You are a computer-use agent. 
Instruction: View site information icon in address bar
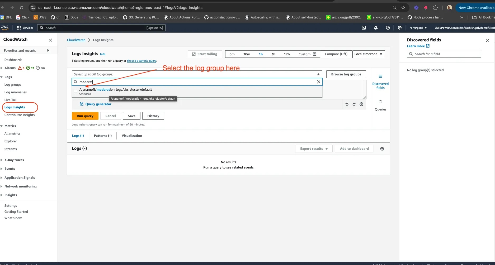[33, 8]
